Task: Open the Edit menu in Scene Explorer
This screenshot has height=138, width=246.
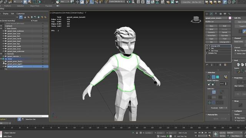Action: point(12,14)
